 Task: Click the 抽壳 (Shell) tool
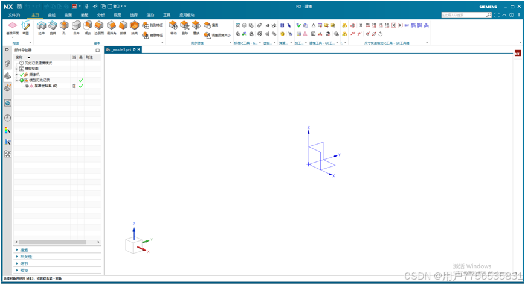pos(134,28)
